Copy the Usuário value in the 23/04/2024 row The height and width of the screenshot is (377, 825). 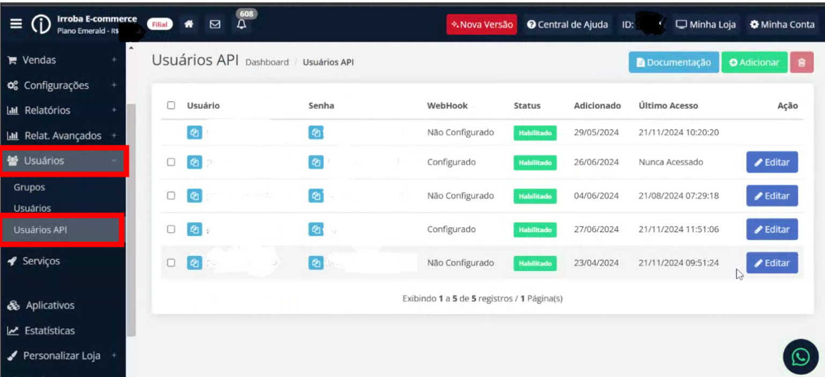coord(195,263)
